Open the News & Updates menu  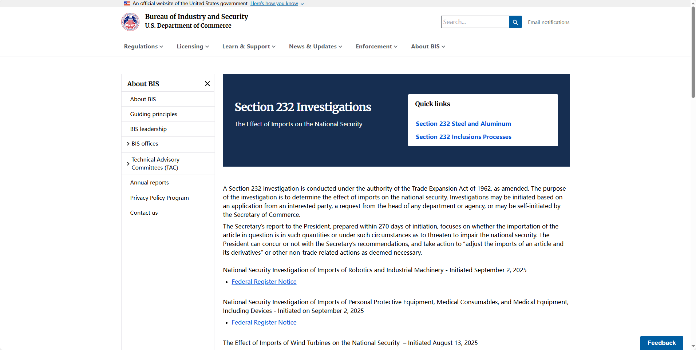click(x=315, y=47)
